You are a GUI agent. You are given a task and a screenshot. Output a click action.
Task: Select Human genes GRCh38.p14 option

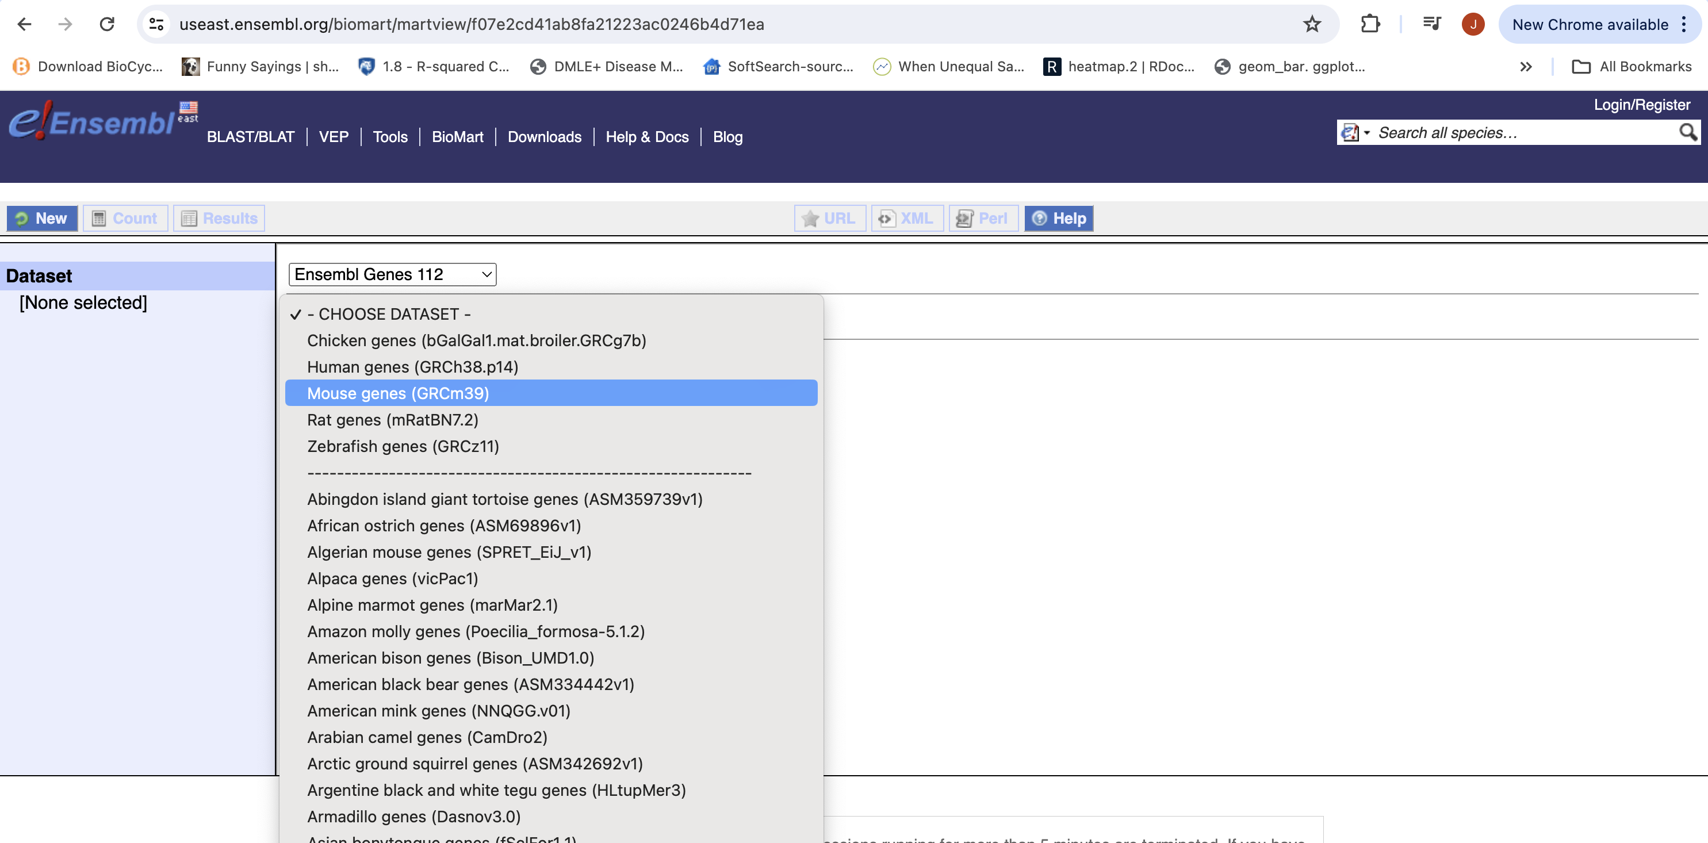tap(412, 366)
